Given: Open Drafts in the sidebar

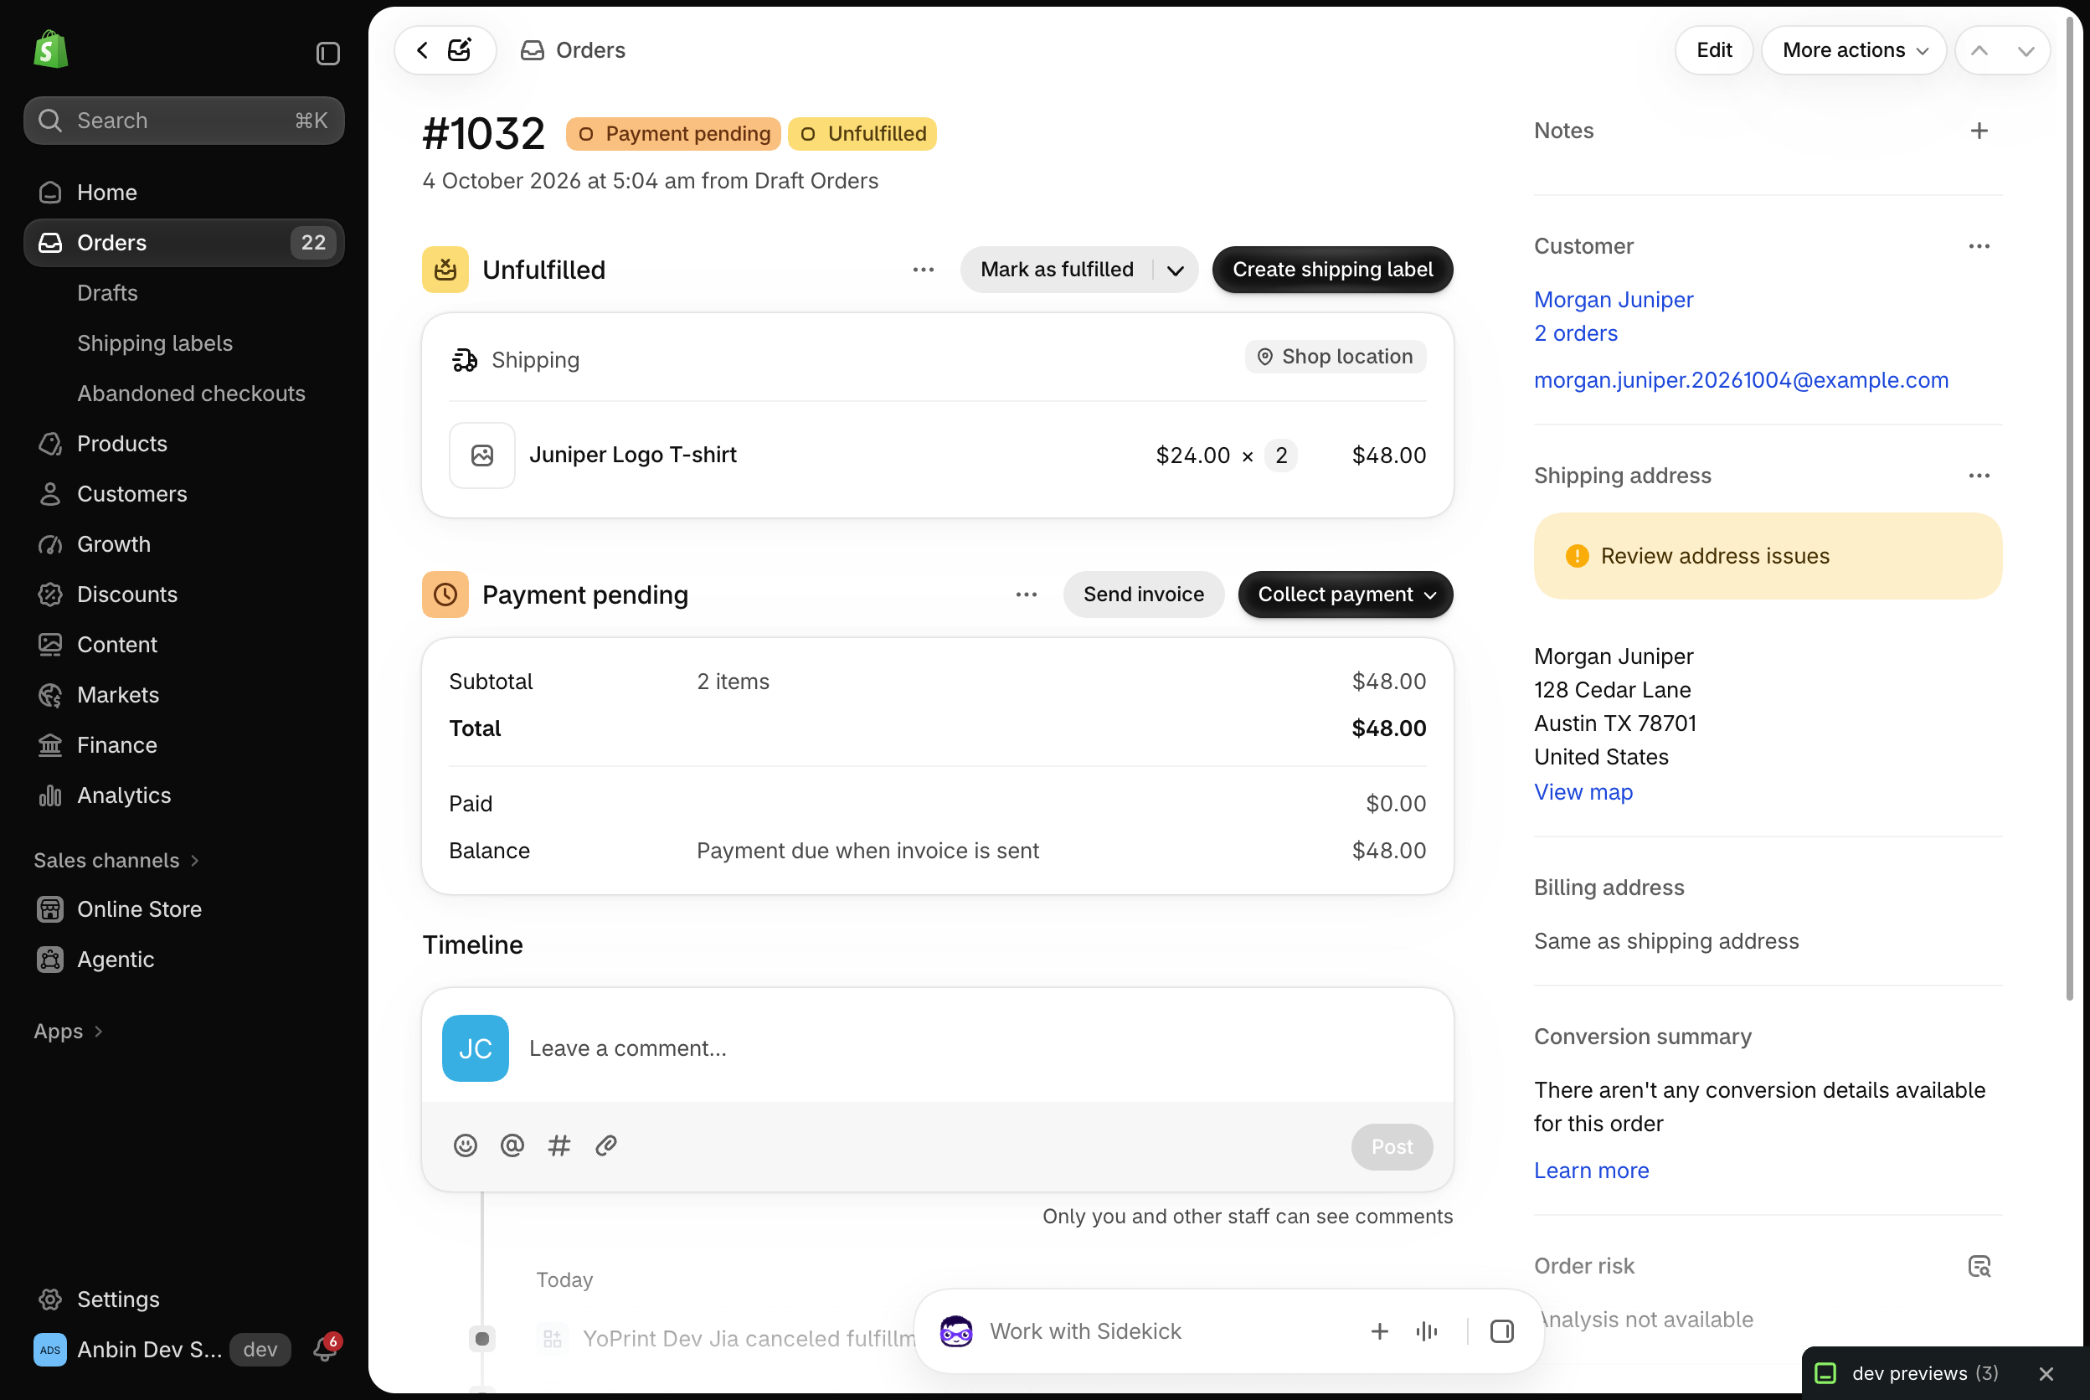Looking at the screenshot, I should [107, 293].
